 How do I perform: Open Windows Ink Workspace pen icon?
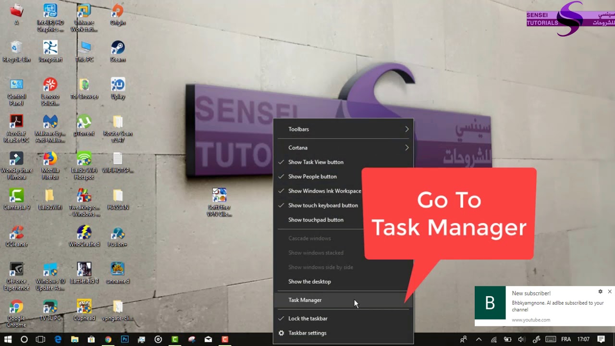click(537, 339)
